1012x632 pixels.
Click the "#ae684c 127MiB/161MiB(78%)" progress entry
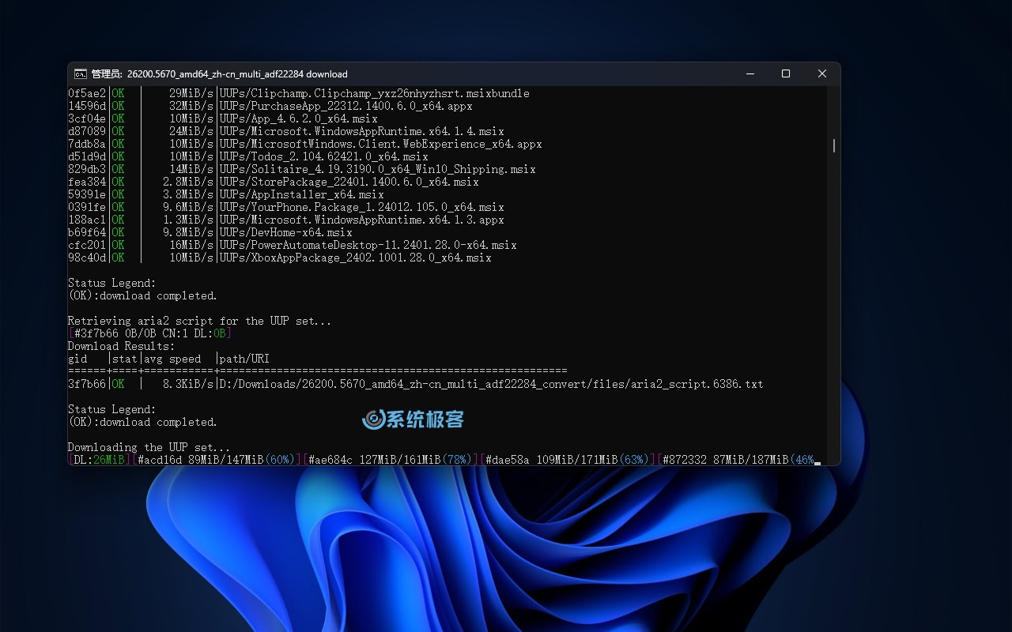391,460
